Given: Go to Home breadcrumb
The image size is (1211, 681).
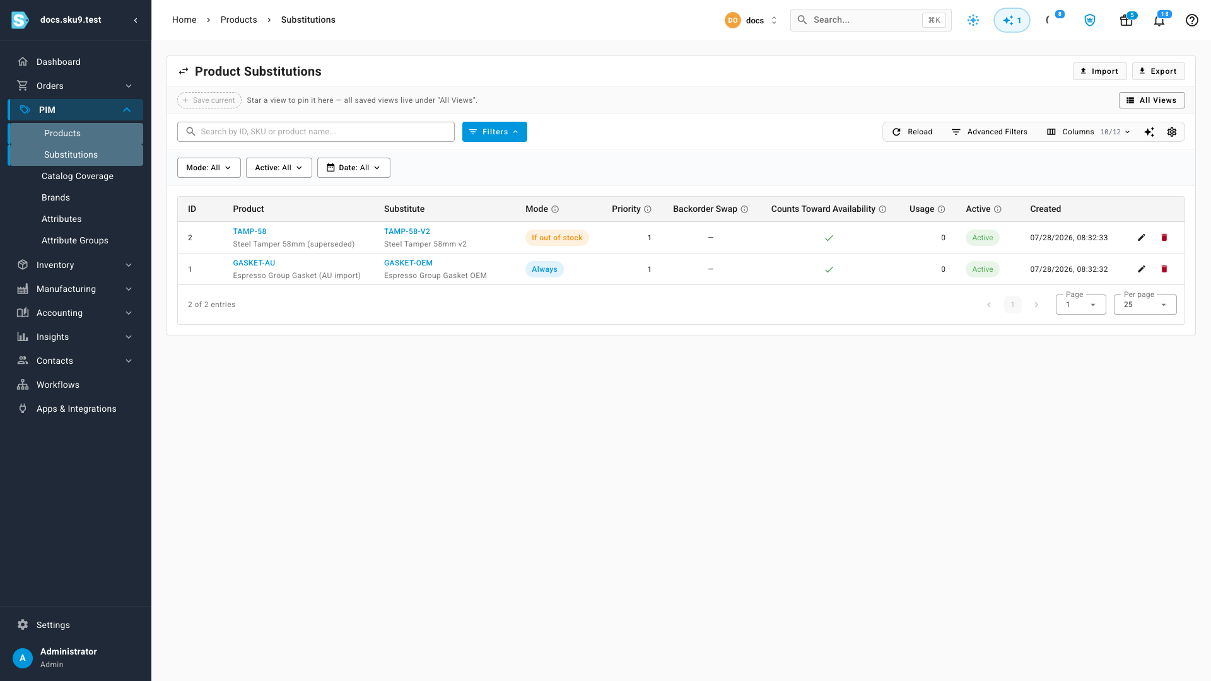Looking at the screenshot, I should click(x=184, y=20).
